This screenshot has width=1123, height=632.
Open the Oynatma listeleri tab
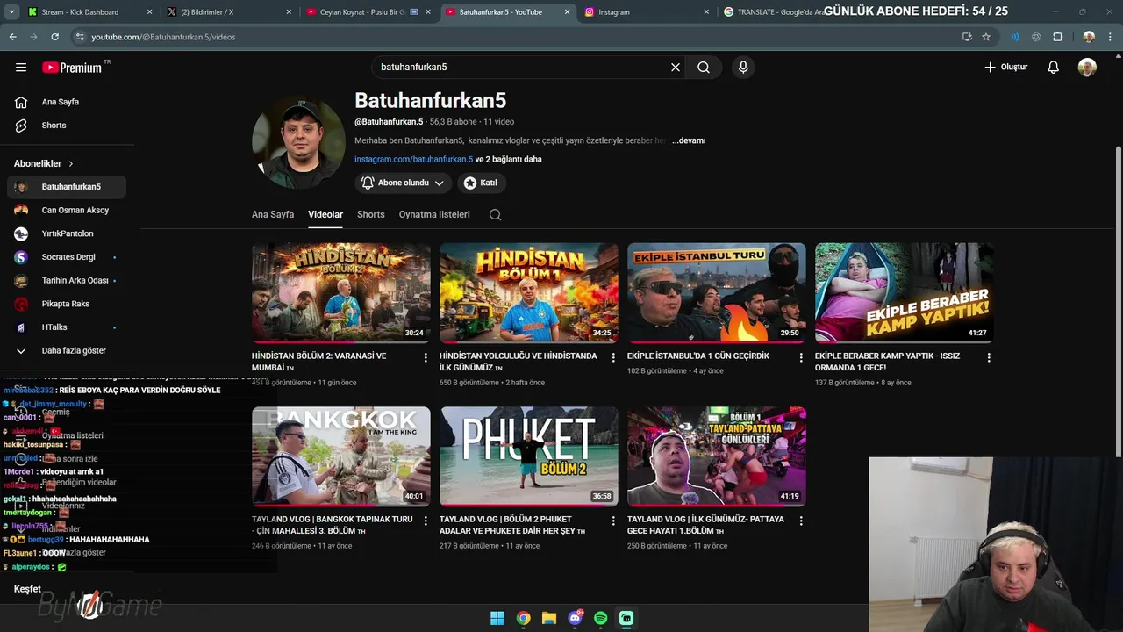(x=434, y=214)
